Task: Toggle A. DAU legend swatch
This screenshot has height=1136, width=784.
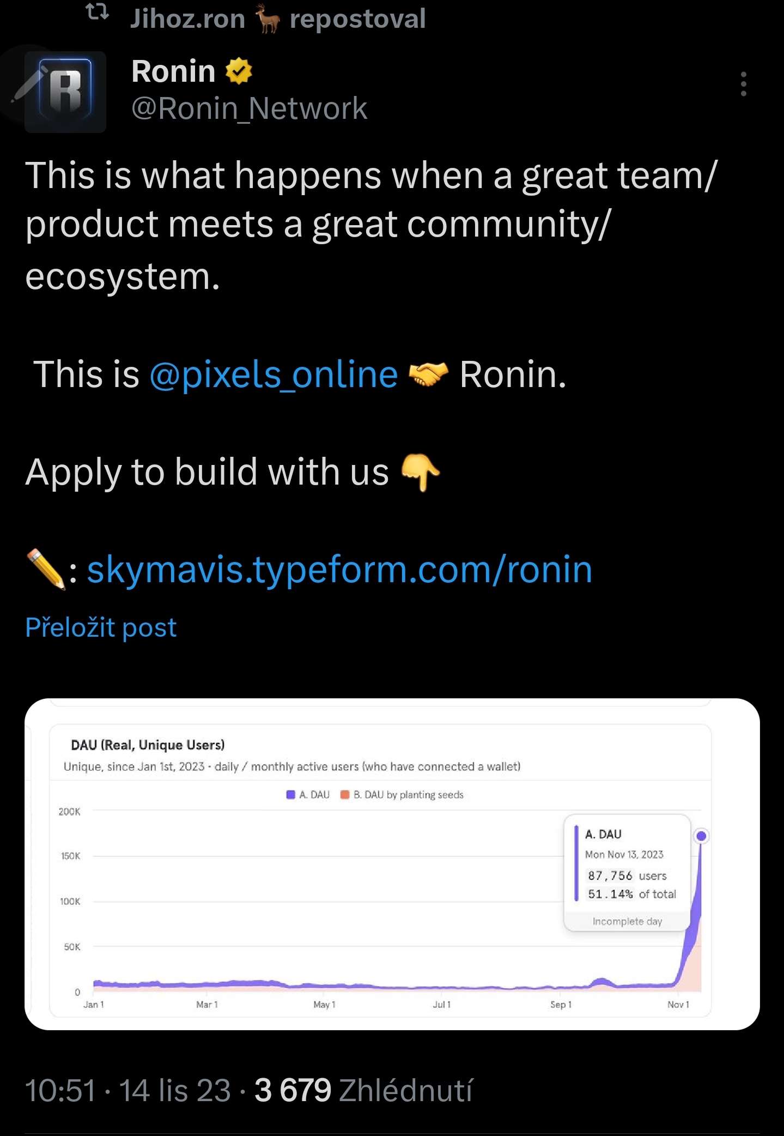Action: click(x=291, y=795)
